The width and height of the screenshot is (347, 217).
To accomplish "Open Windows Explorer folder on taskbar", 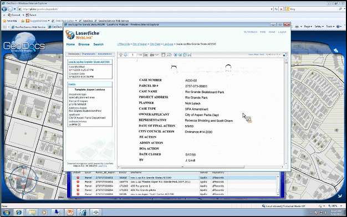I will pyautogui.click(x=32, y=213).
